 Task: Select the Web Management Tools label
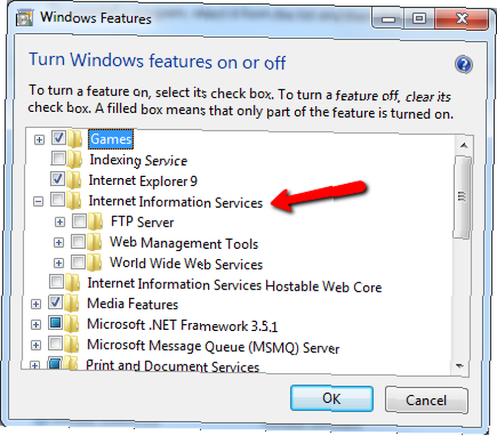coord(184,243)
